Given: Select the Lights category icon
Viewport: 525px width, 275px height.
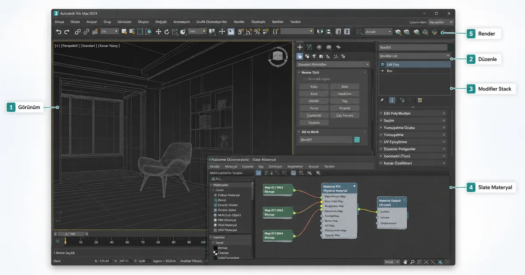Looking at the screenshot, I should click(x=314, y=56).
